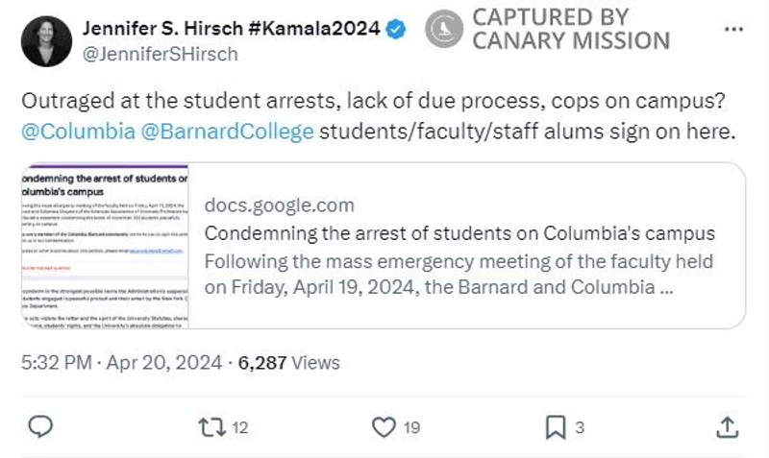The height and width of the screenshot is (458, 769).
Task: Open the Google Docs preview thumbnail
Action: click(x=105, y=246)
